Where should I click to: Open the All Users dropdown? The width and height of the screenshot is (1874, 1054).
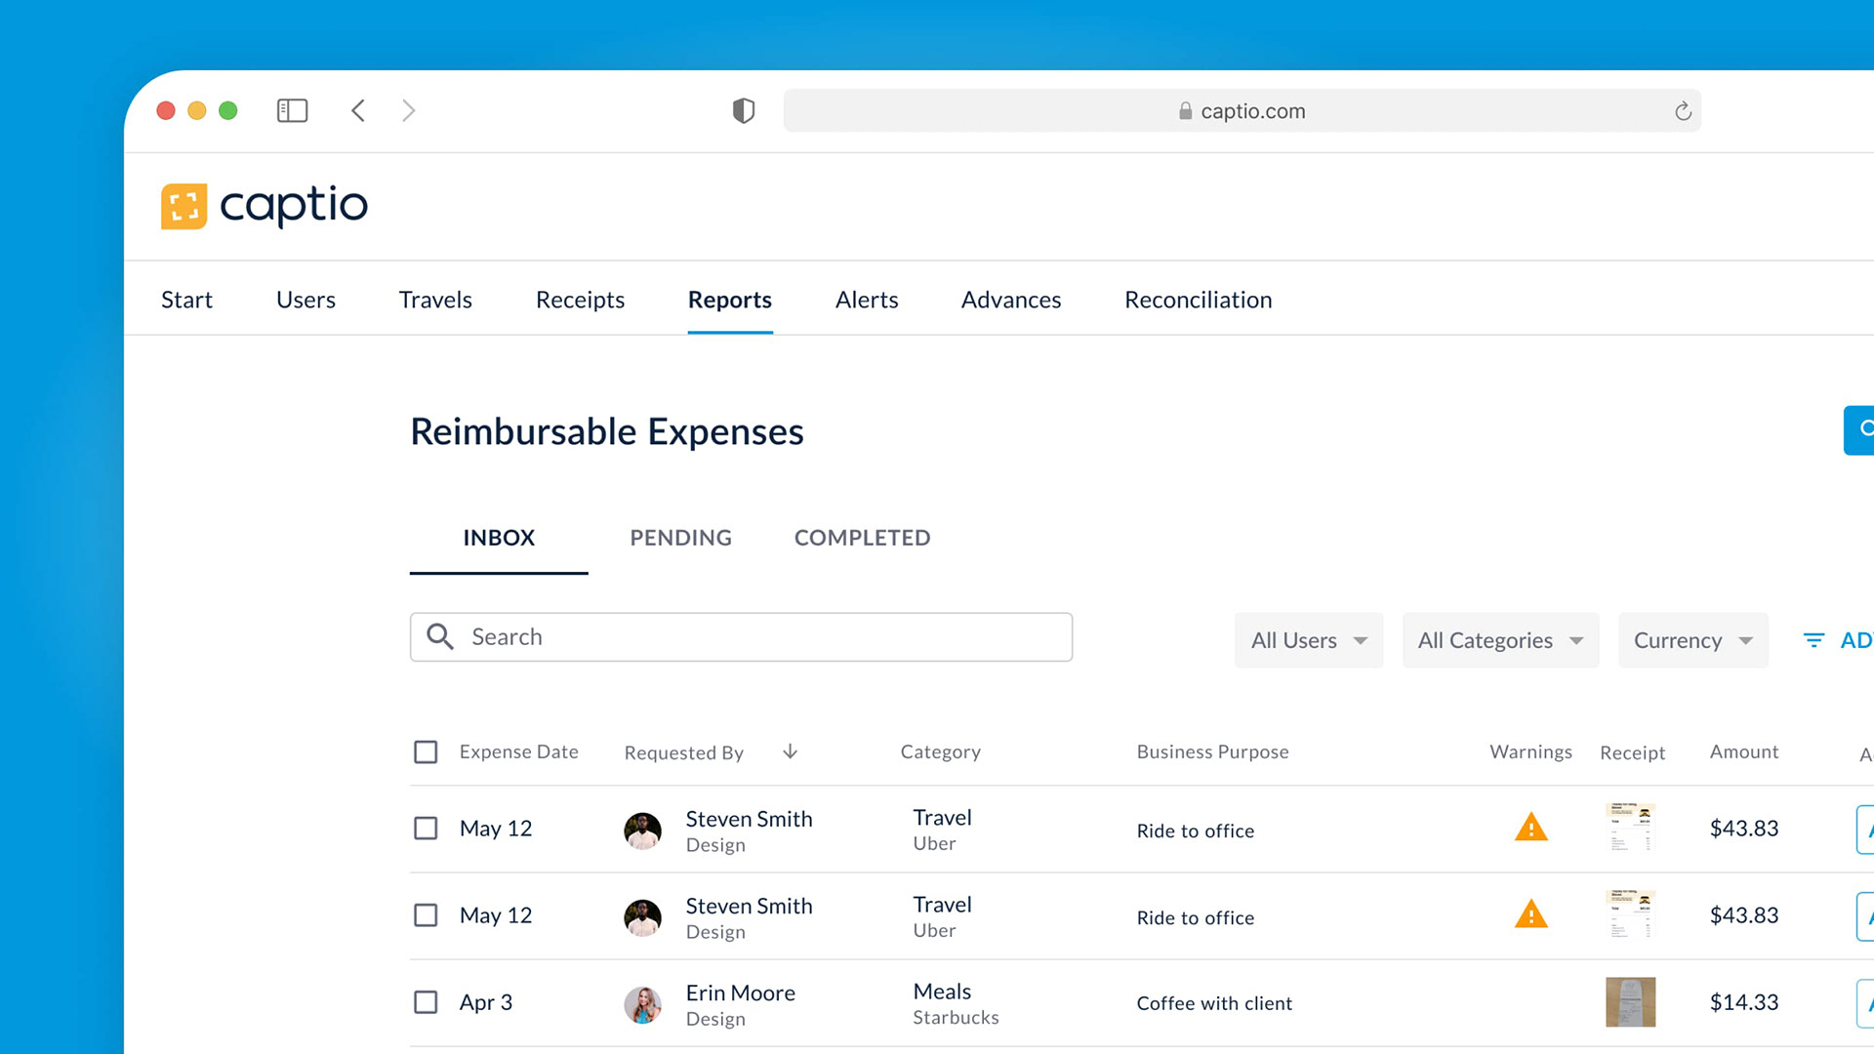click(1309, 640)
